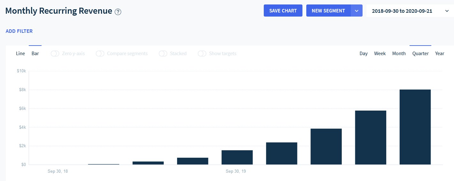The width and height of the screenshot is (454, 181).
Task: Click the $6k y-axis label
Action: 22,109
